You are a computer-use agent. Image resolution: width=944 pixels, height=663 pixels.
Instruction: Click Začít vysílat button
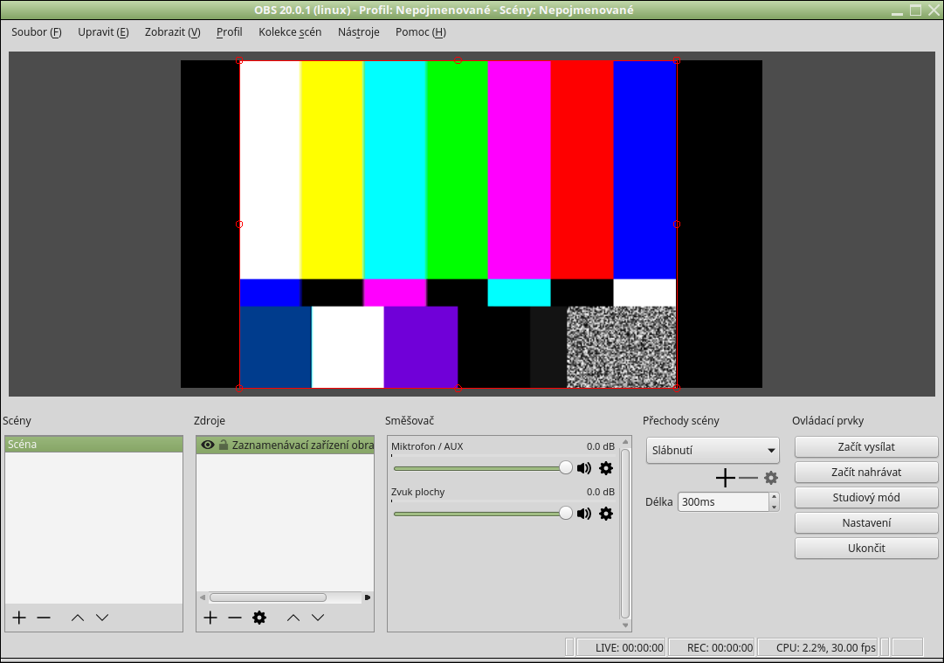(866, 447)
